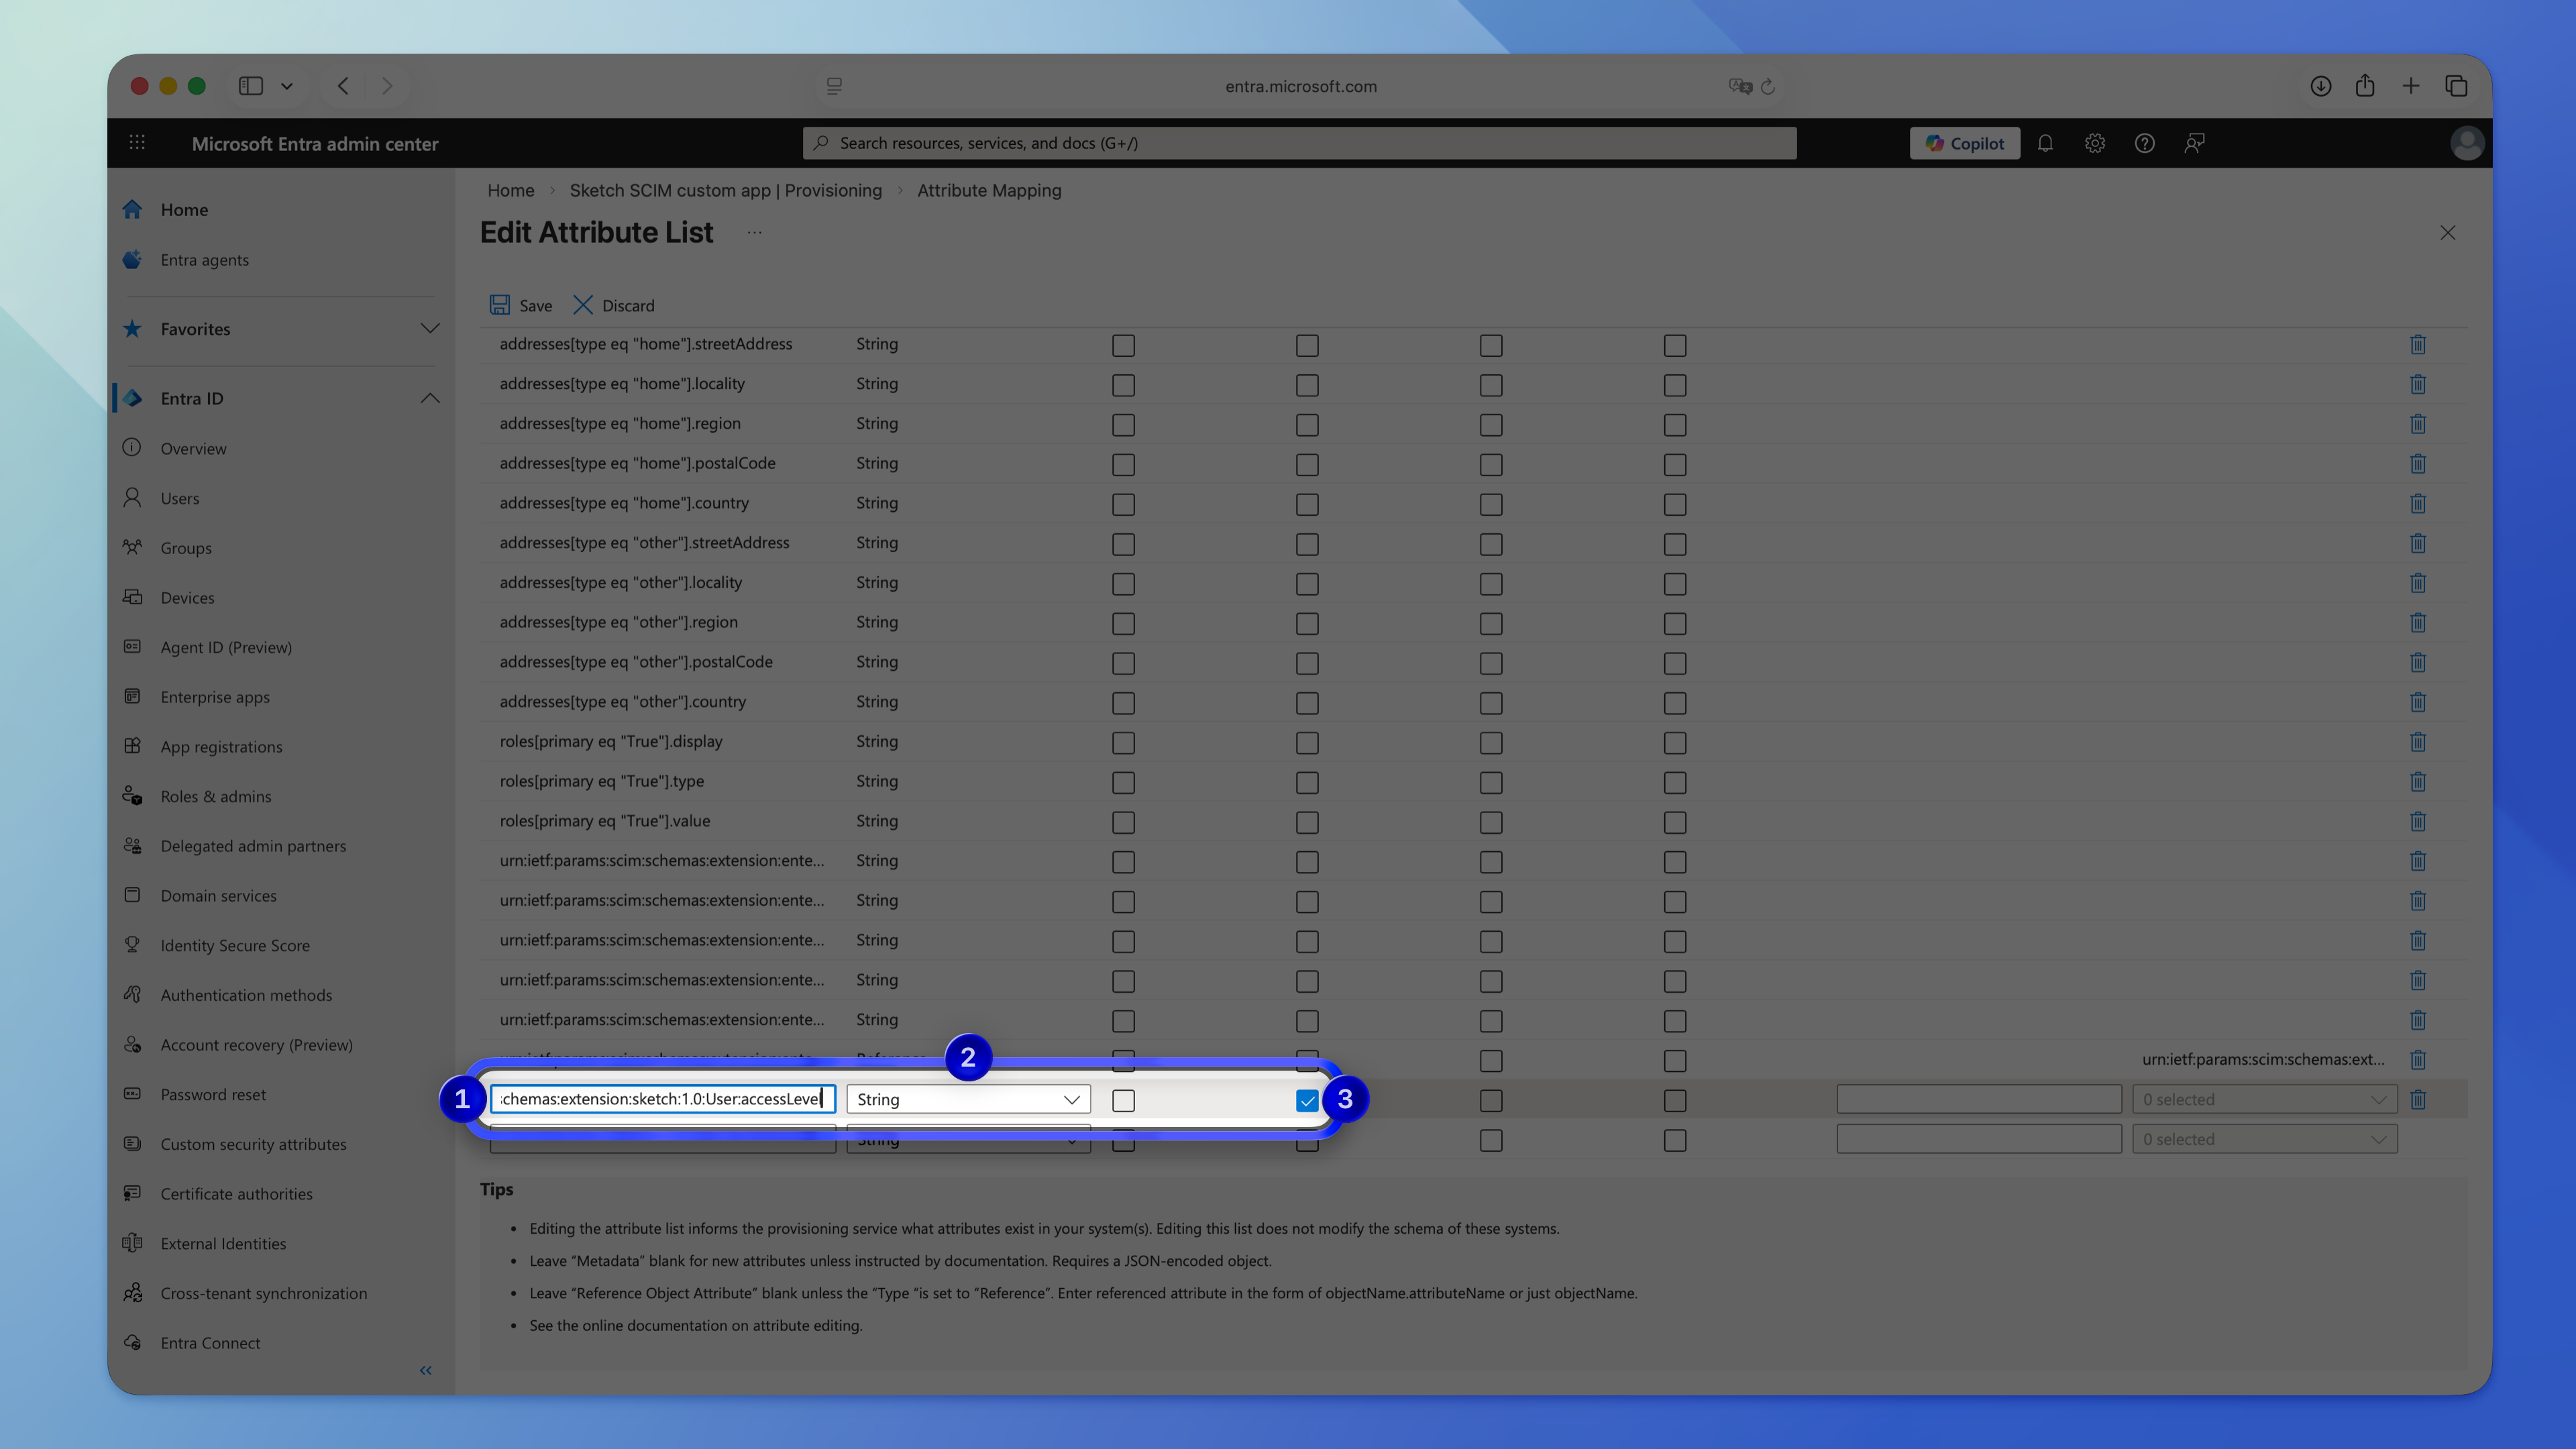This screenshot has width=2576, height=1449.
Task: Open Copilot in the admin center
Action: (x=1963, y=143)
